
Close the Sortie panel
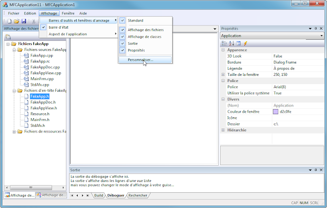[x=321, y=170]
